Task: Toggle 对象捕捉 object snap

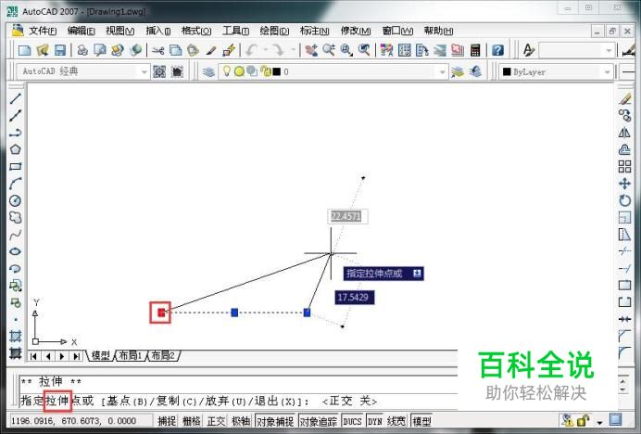Action: click(x=275, y=421)
